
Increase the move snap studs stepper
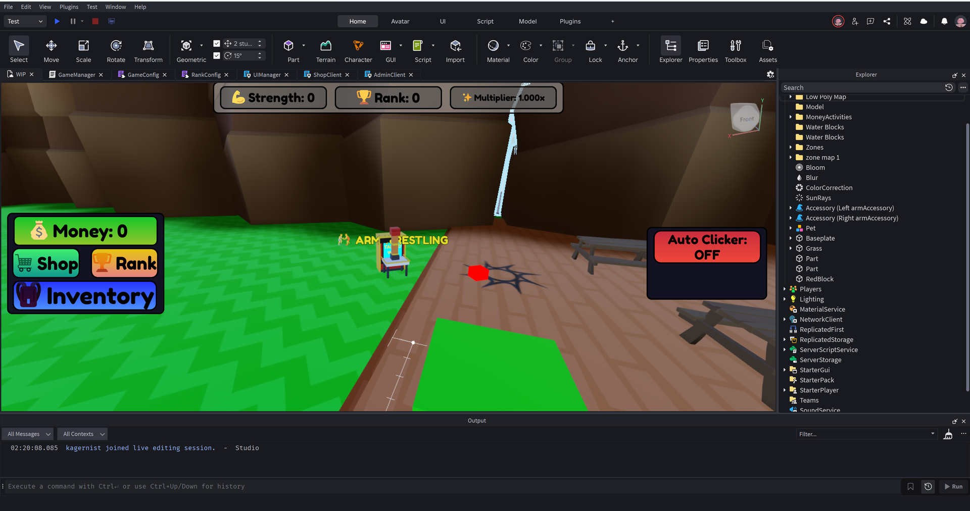(x=260, y=41)
